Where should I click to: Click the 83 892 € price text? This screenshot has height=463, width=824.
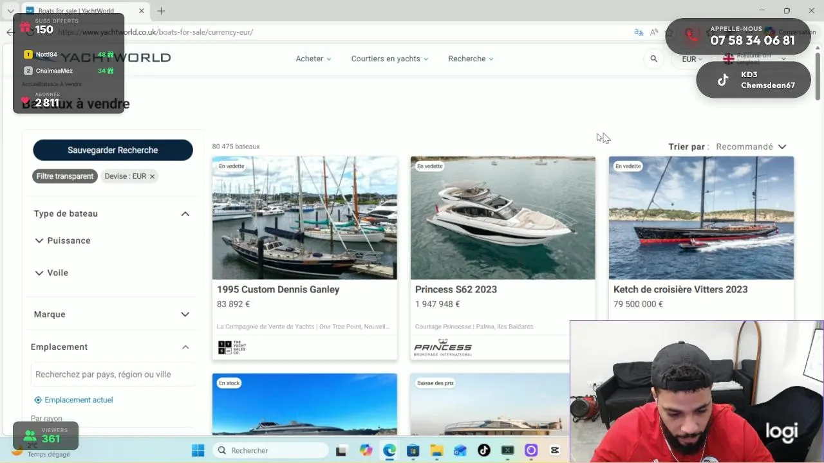233,304
